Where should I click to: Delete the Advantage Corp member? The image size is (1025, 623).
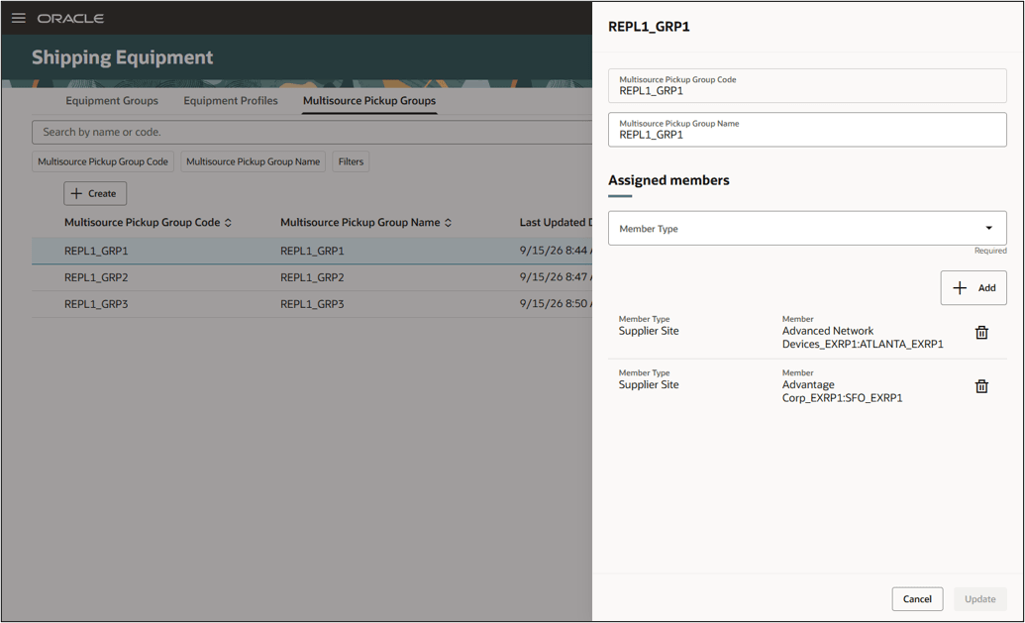[x=981, y=386]
